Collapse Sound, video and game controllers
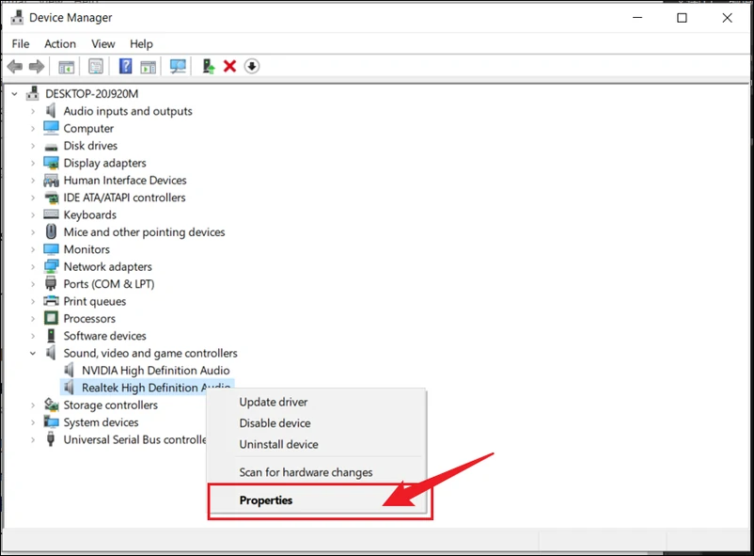 33,353
